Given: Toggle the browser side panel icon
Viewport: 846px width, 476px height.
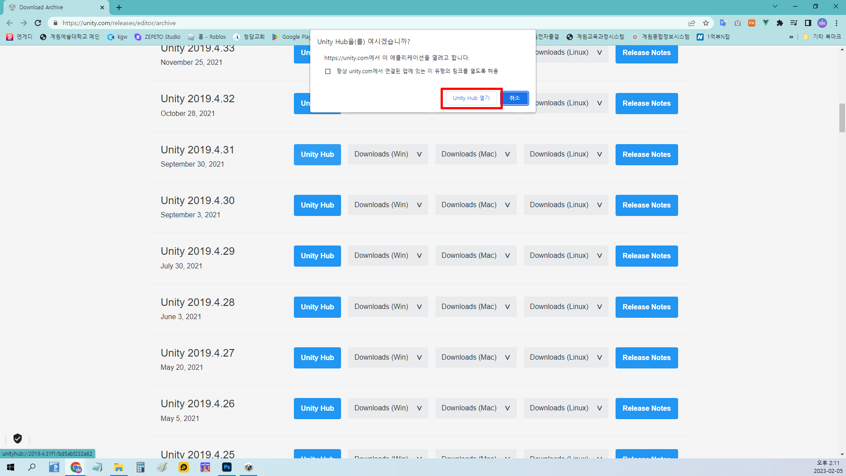Looking at the screenshot, I should (x=808, y=23).
